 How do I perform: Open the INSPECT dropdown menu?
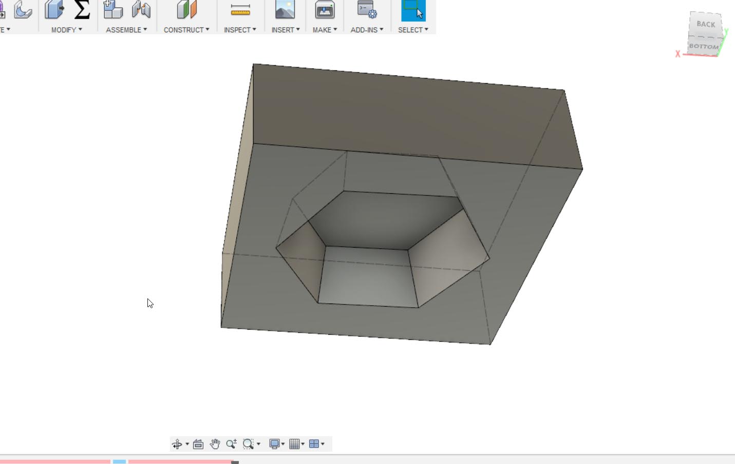tap(240, 30)
